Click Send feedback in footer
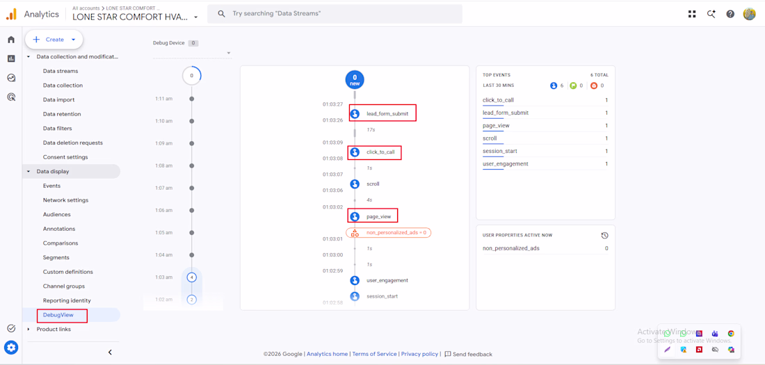 [468, 355]
